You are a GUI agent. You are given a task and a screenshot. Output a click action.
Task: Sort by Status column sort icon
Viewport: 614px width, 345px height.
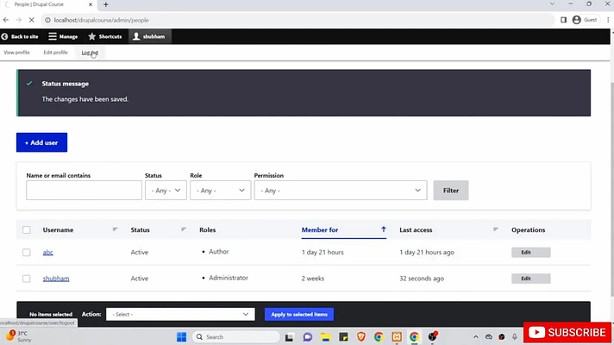pyautogui.click(x=184, y=229)
